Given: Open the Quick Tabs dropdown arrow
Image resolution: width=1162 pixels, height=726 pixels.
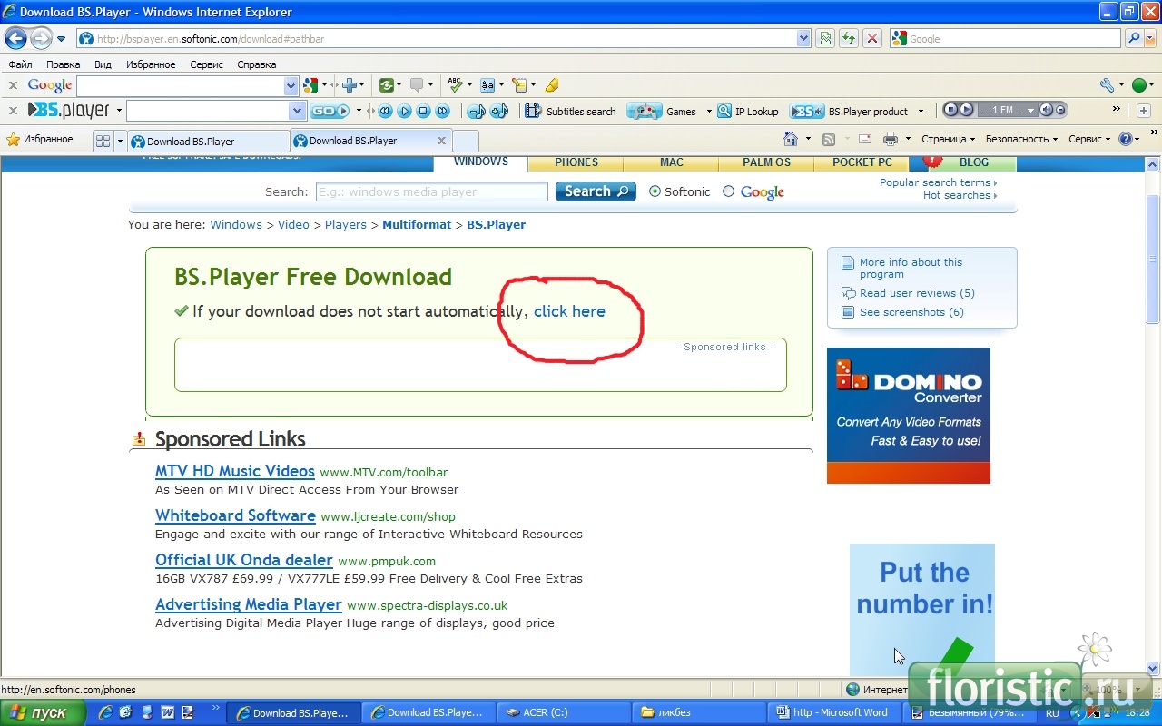Looking at the screenshot, I should (119, 141).
